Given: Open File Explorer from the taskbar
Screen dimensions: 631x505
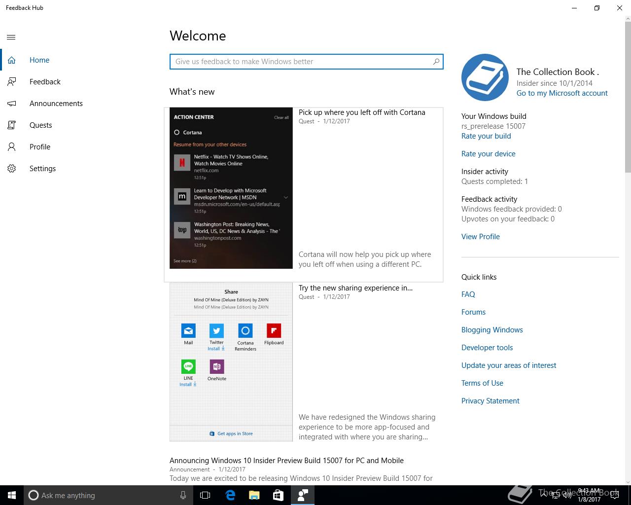Looking at the screenshot, I should click(254, 495).
